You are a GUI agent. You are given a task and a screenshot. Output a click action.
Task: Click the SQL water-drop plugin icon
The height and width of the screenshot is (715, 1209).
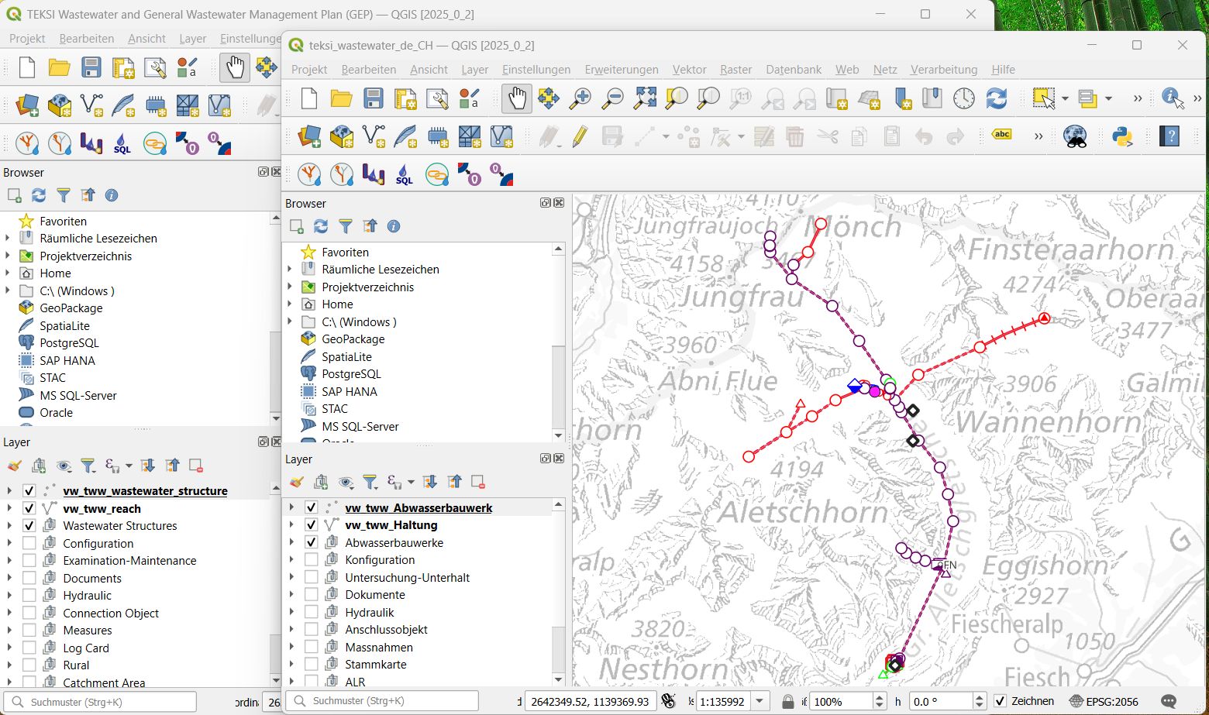pyautogui.click(x=405, y=175)
